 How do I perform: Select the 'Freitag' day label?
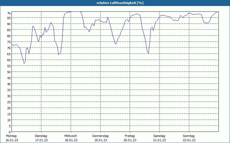[x=130, y=136]
